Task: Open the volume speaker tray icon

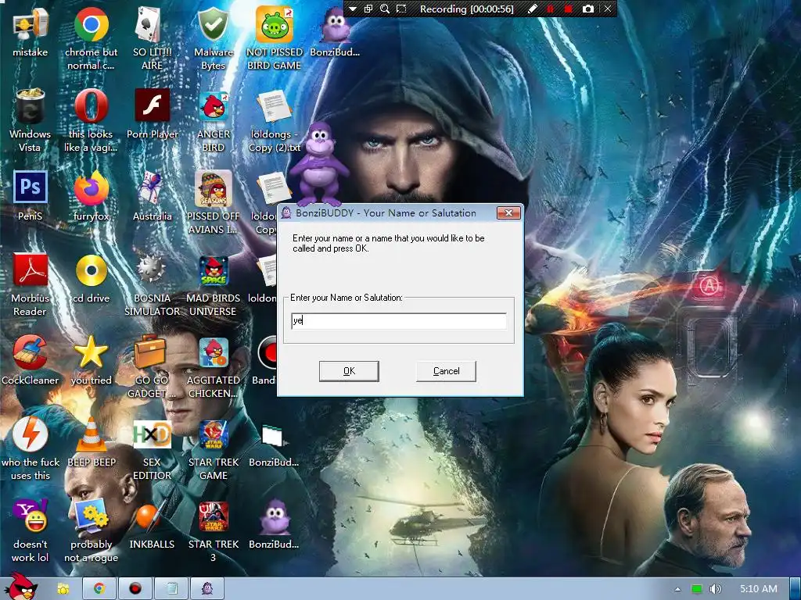Action: [715, 589]
